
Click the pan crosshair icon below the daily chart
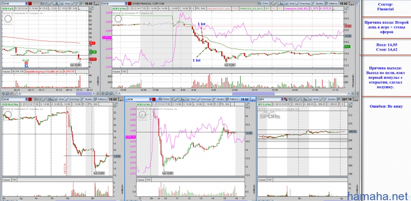(3, 93)
